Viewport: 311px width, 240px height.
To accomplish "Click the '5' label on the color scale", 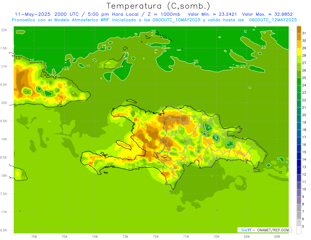I will pyautogui.click(x=303, y=226).
